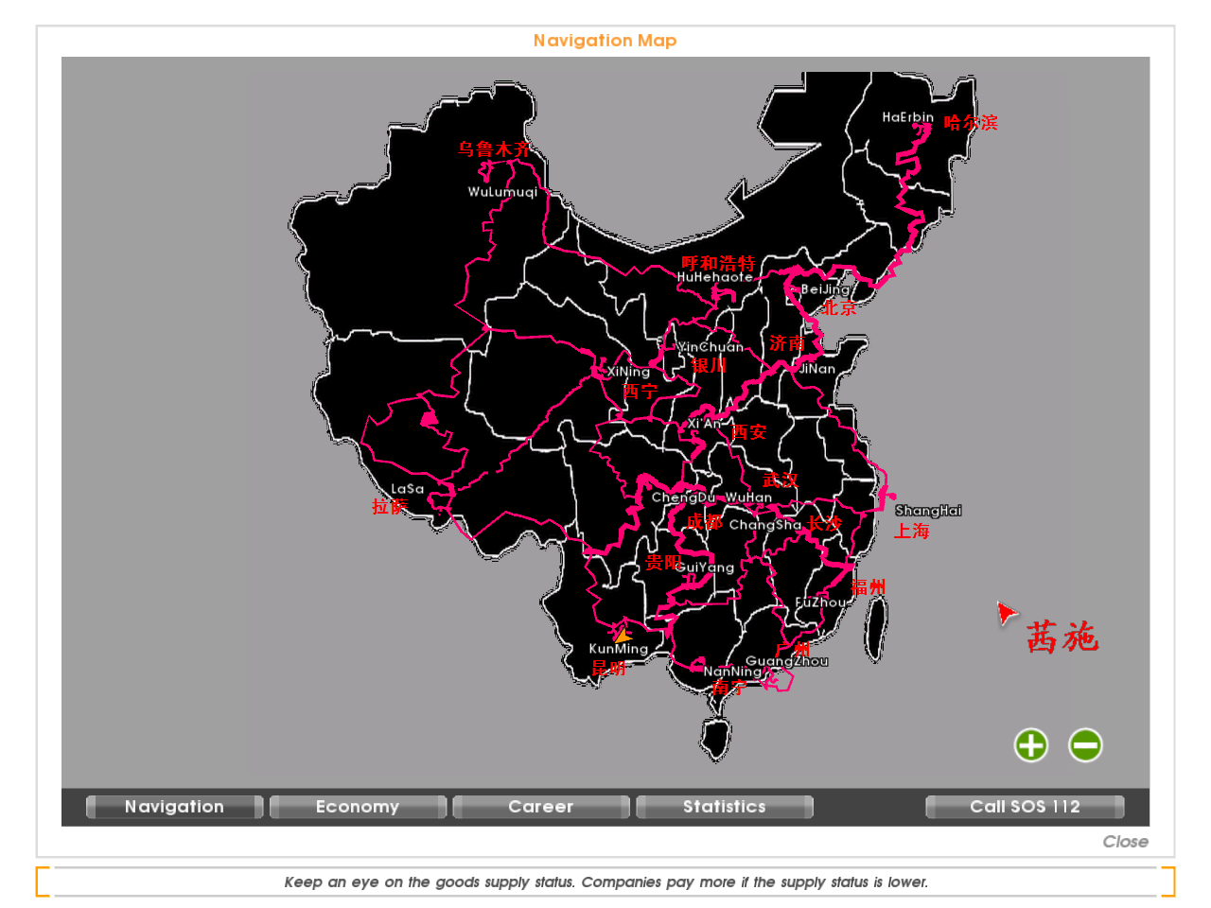This screenshot has width=1211, height=908.
Task: Click the Navigation Map title
Action: [x=605, y=41]
